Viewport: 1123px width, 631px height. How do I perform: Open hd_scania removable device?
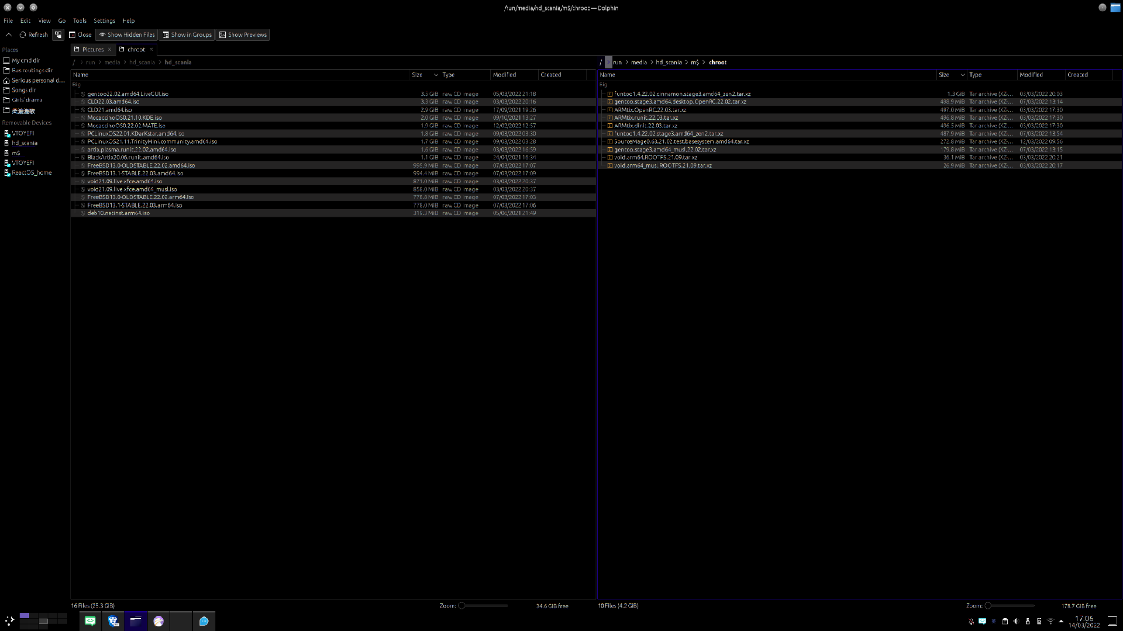pyautogui.click(x=20, y=143)
